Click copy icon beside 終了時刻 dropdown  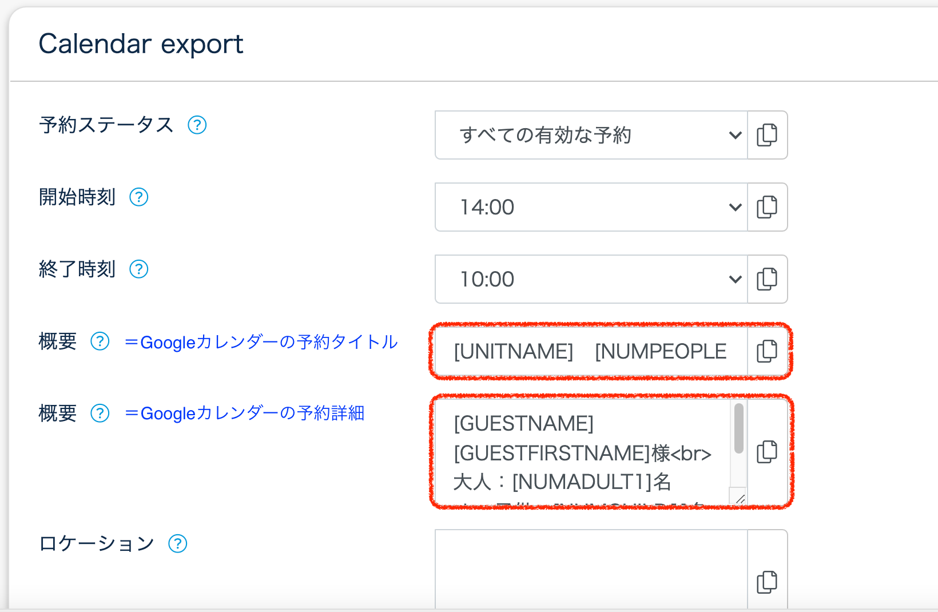point(767,279)
